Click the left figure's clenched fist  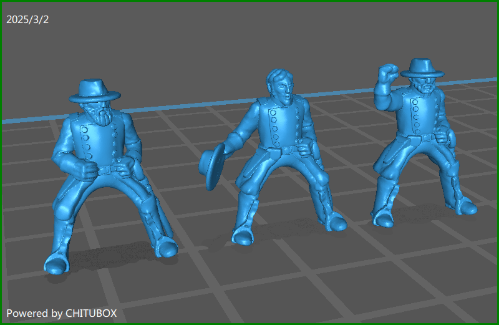click(x=87, y=168)
